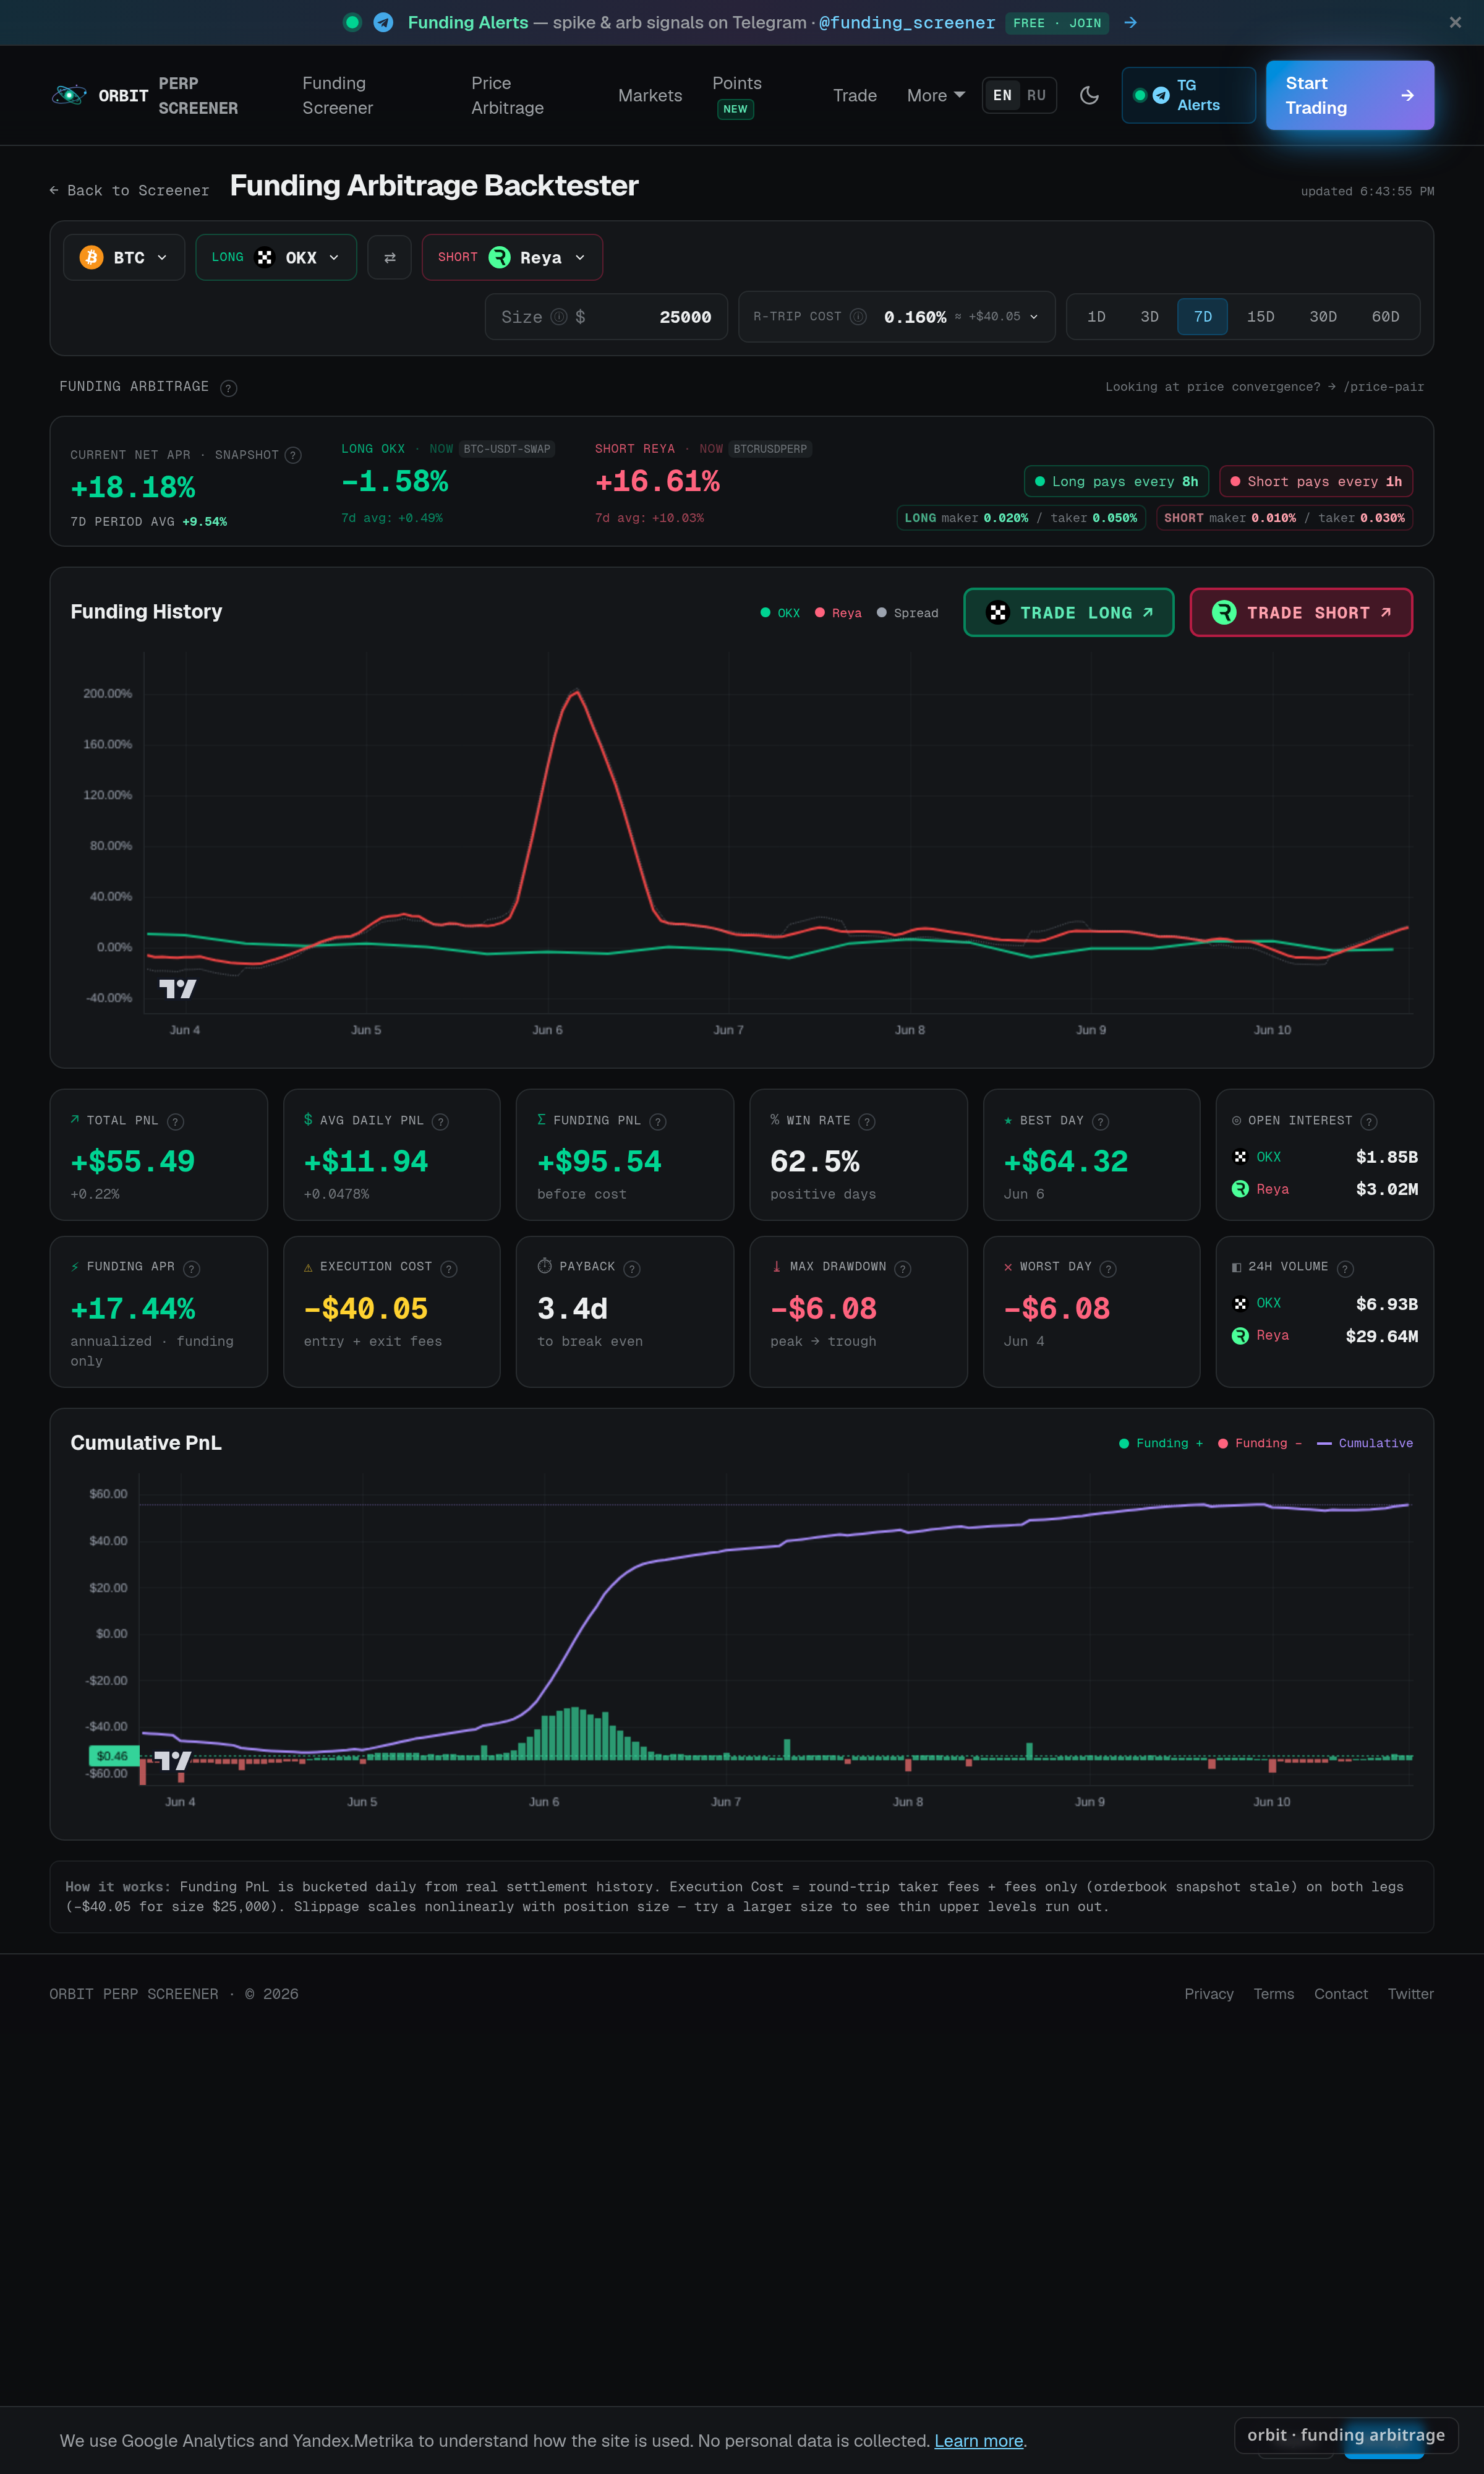Open Funding PnL help icon
1484x2474 pixels.
(657, 1122)
